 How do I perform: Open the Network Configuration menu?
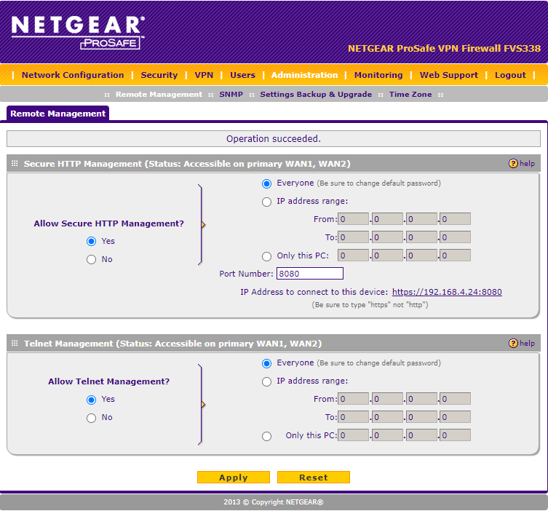click(x=73, y=75)
